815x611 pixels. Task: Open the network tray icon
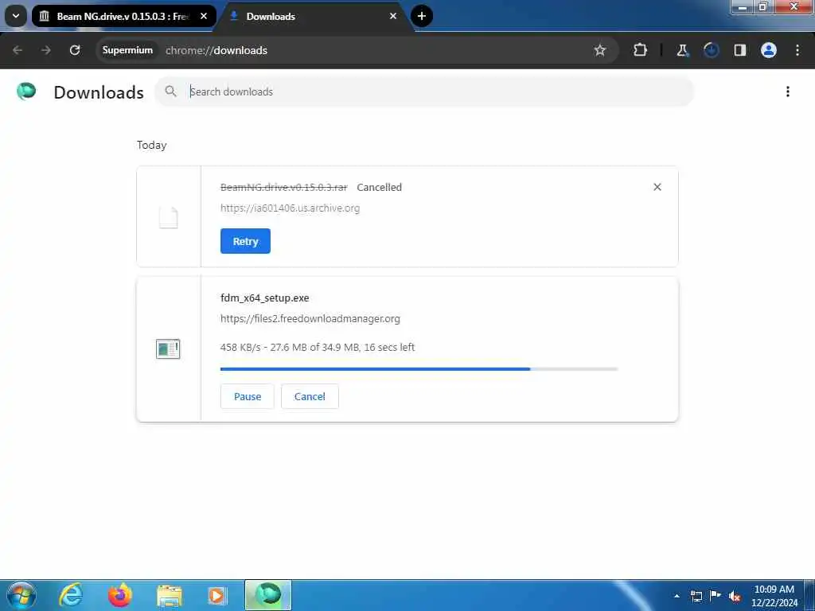point(696,596)
